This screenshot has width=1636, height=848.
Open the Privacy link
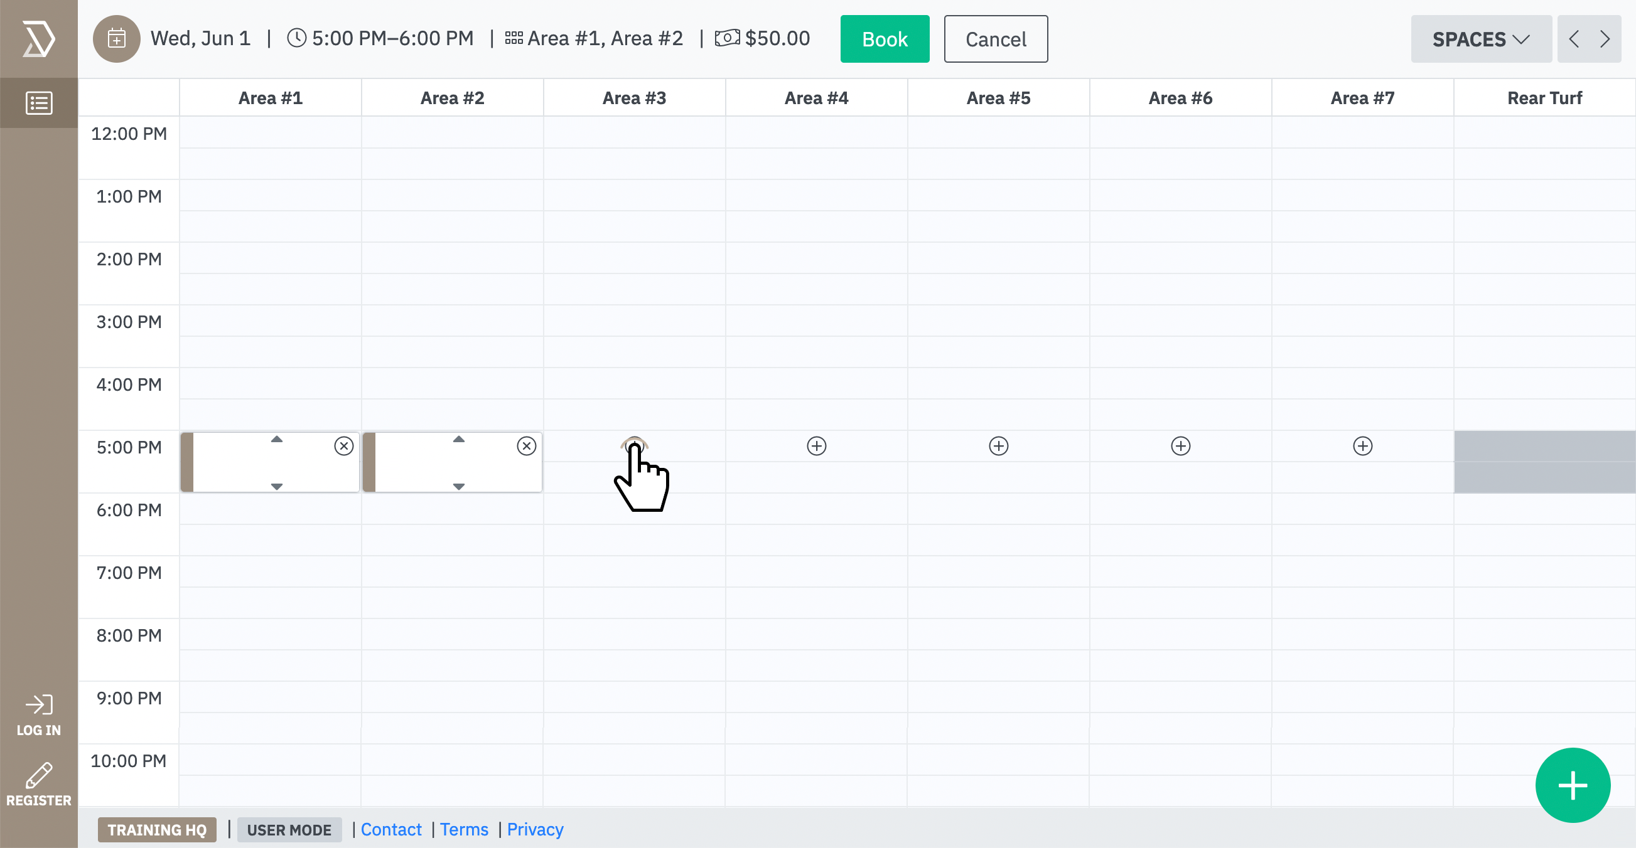pos(535,829)
